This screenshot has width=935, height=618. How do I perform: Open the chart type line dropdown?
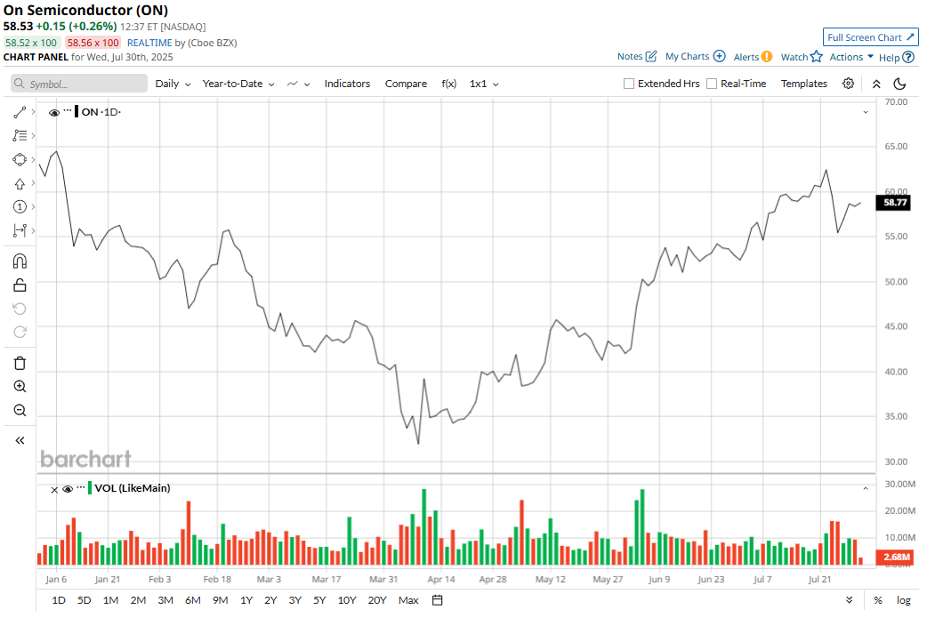(298, 84)
